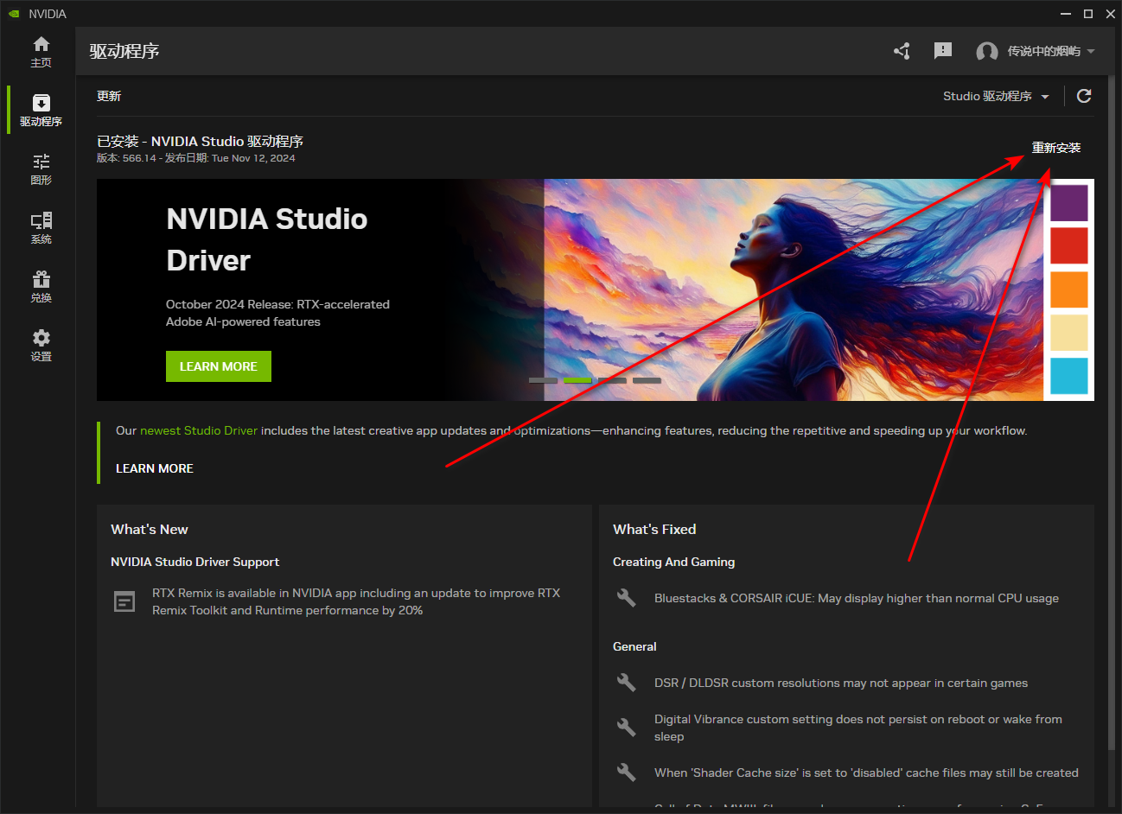Click the What's Fixed heading

pos(654,530)
